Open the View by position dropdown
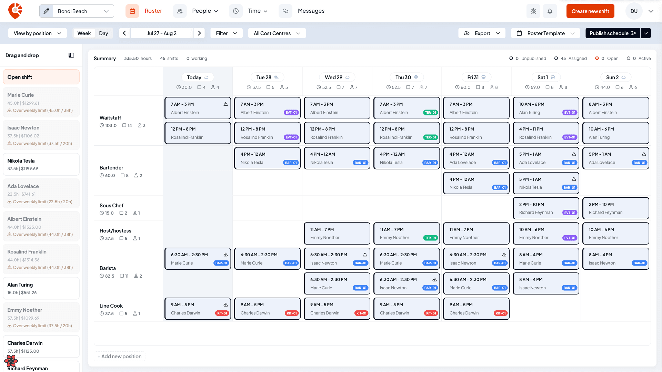The image size is (662, 372). (x=37, y=33)
